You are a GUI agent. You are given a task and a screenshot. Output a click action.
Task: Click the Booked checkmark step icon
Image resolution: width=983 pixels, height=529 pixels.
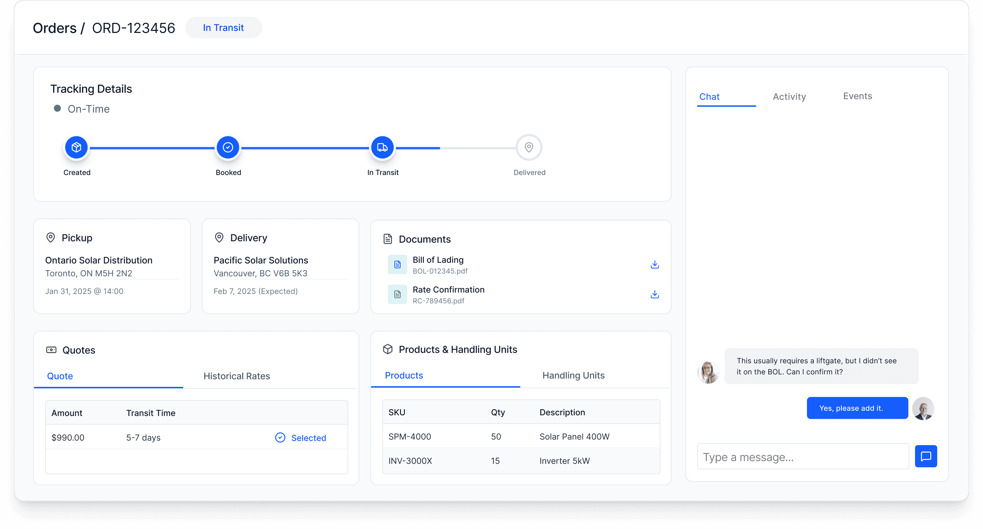pos(228,147)
